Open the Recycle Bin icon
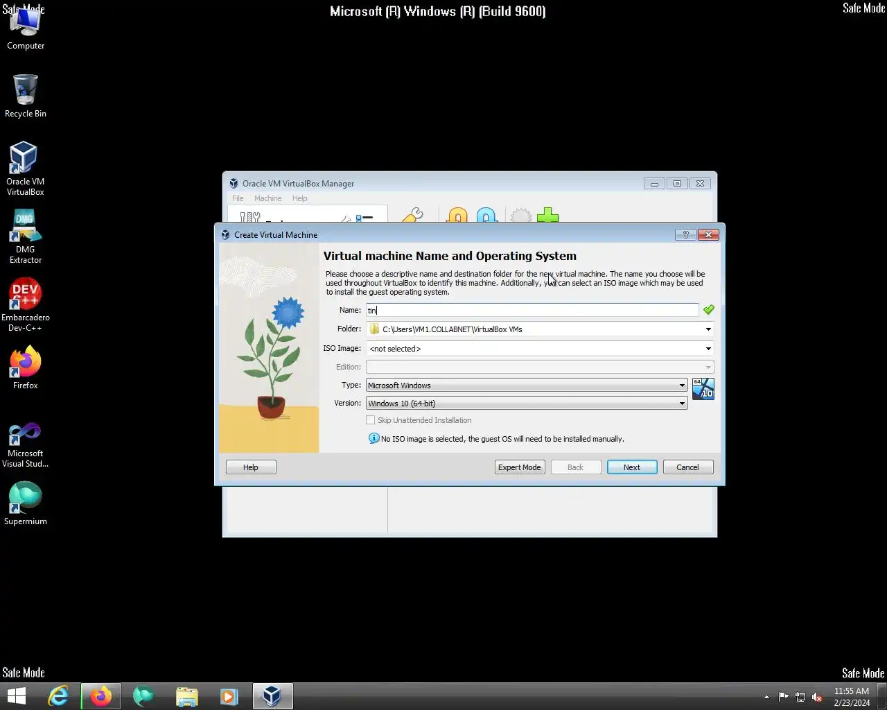The image size is (887, 710). (x=26, y=96)
